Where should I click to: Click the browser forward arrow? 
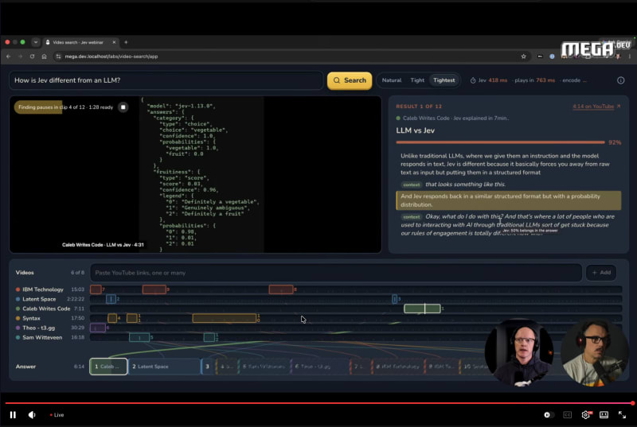pyautogui.click(x=21, y=56)
